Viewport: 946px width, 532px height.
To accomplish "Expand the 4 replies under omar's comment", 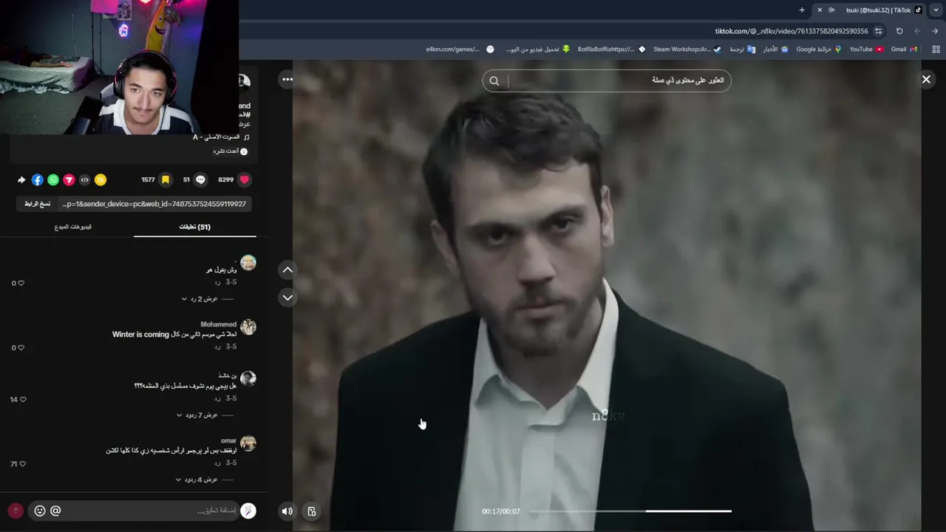I will tap(202, 480).
